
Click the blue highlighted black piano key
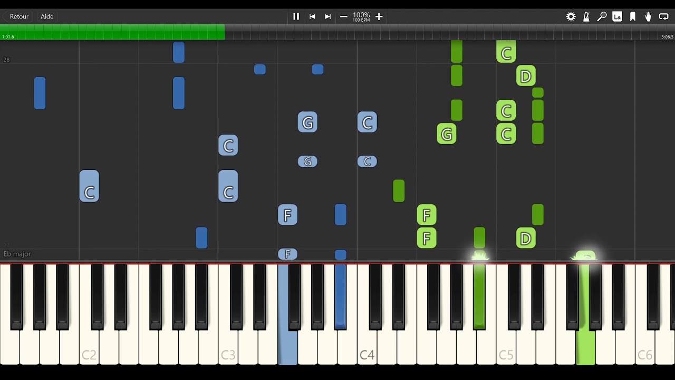click(340, 297)
